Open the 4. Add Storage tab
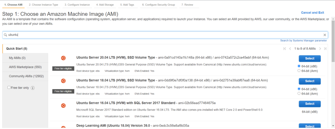Screen dimensions: 335x129 pos(105,5)
